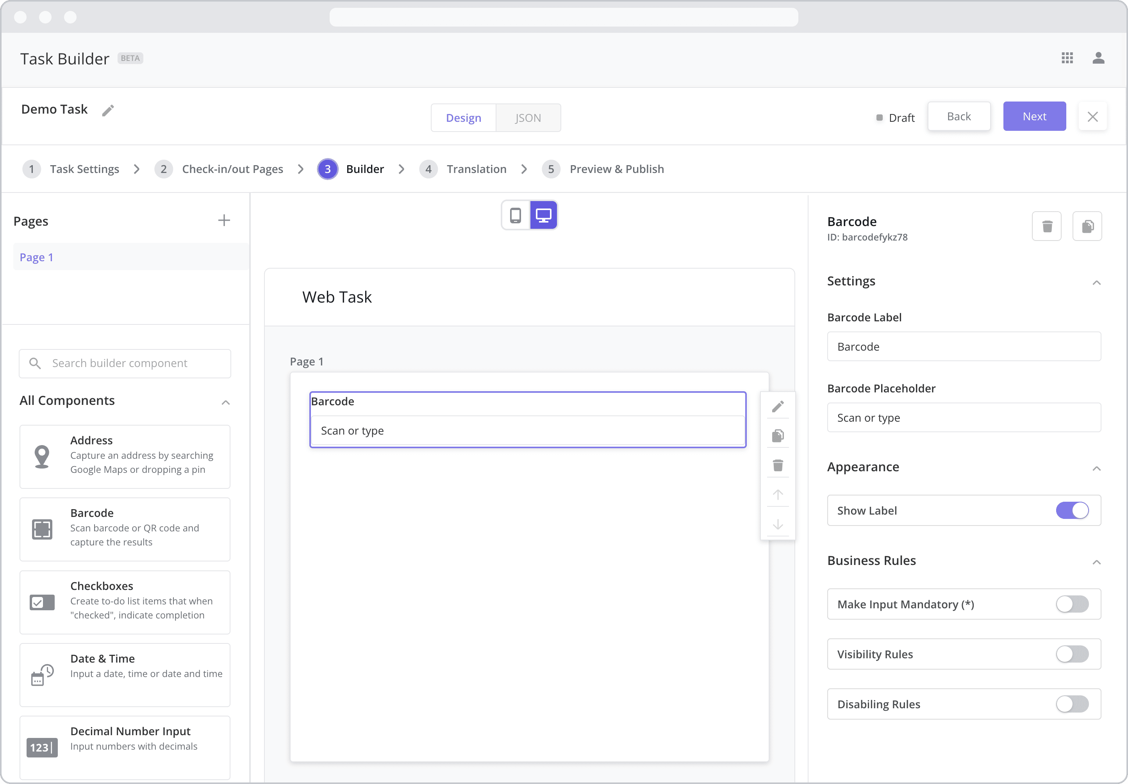Add a new page with plus icon
Image resolution: width=1128 pixels, height=784 pixels.
point(224,220)
